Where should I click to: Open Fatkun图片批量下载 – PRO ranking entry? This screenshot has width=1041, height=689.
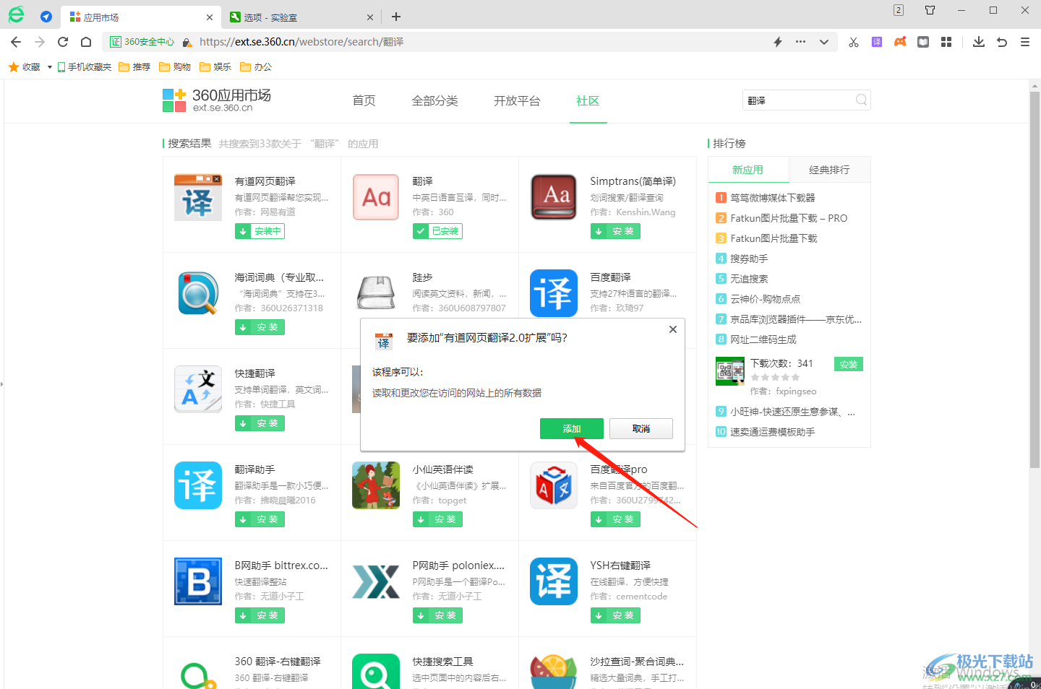[x=789, y=218]
